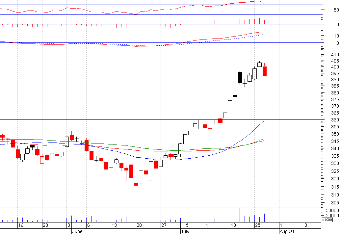The width and height of the screenshot is (340, 234).
Task: Click the 350 price axis label
Action: (x=335, y=134)
